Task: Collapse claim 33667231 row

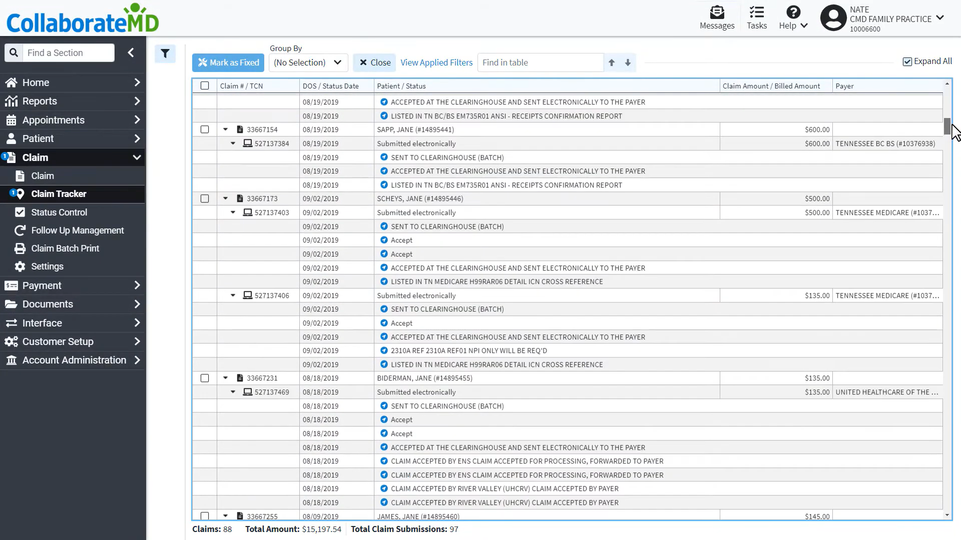Action: pos(225,378)
